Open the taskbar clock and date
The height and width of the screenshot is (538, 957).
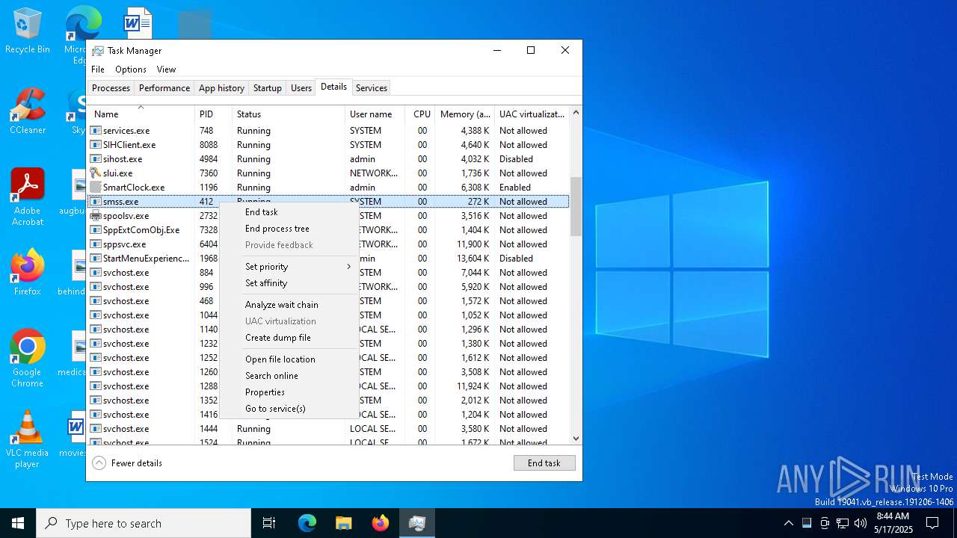tap(893, 523)
